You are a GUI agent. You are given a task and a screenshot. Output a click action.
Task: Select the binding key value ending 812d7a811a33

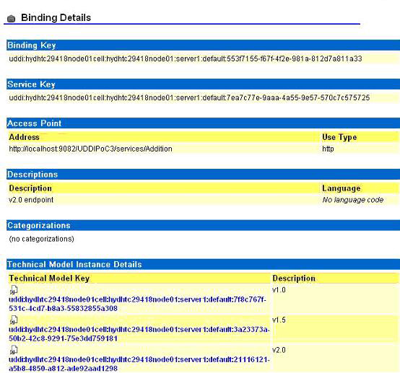(186, 59)
